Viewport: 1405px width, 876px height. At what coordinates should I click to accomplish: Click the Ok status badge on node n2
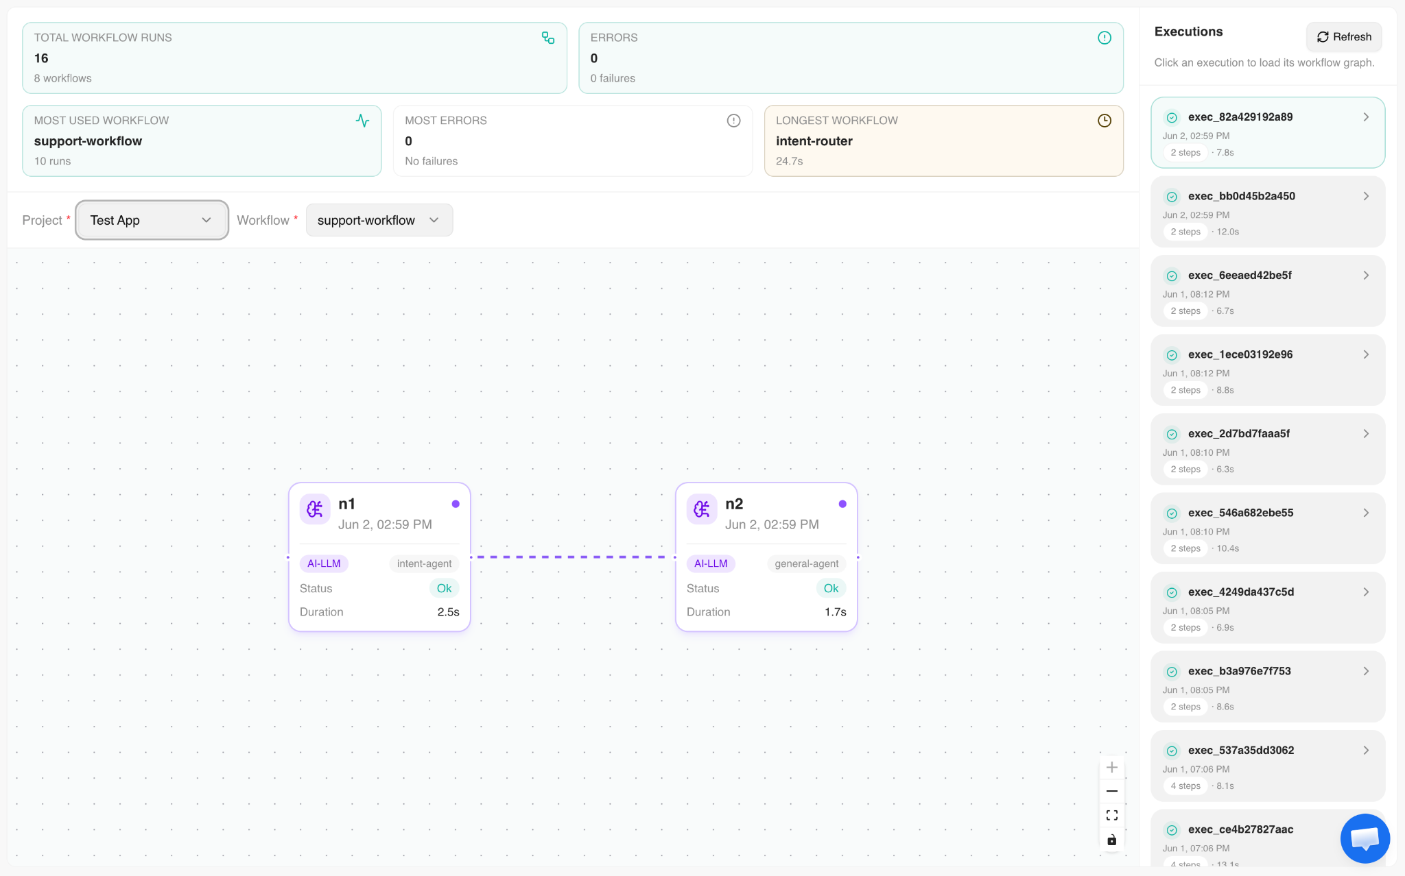(831, 588)
